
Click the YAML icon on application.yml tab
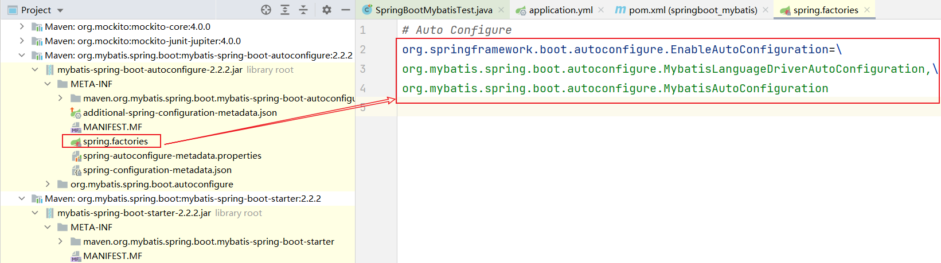pos(521,10)
